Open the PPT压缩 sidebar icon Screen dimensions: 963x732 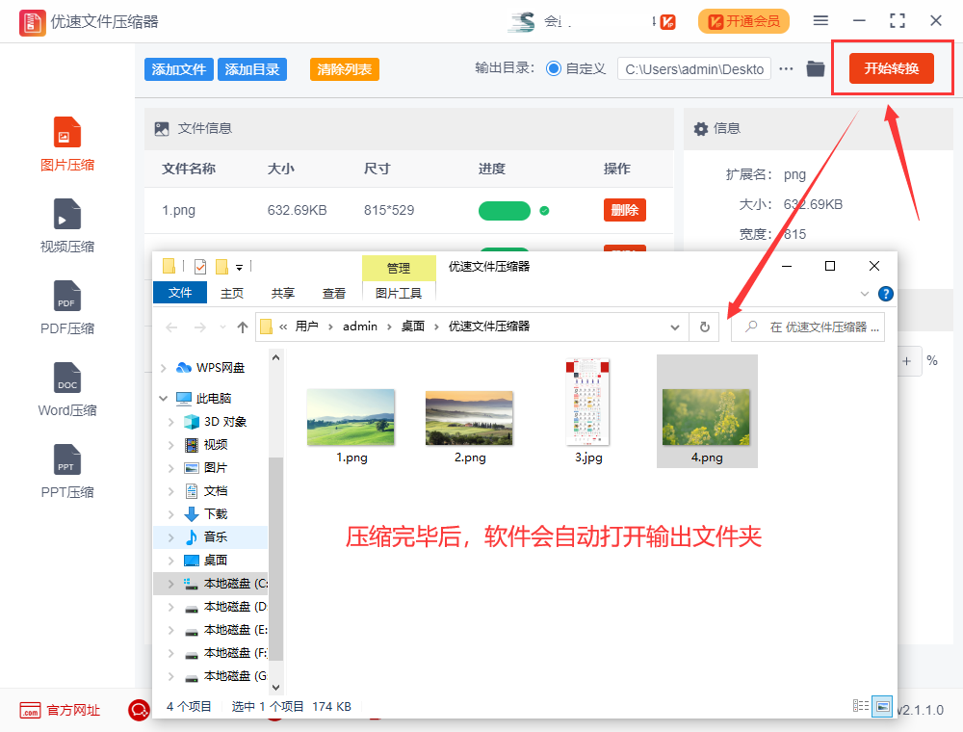[x=67, y=458]
